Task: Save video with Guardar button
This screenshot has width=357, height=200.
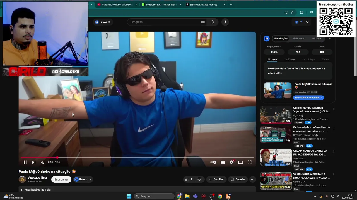Action: pos(238,179)
